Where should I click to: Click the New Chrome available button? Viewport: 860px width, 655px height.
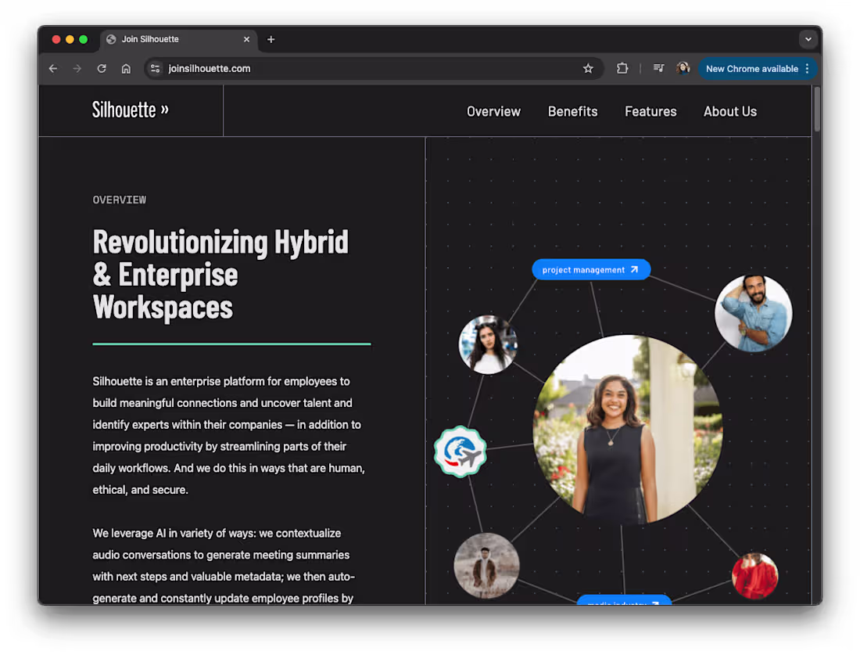[x=751, y=68]
